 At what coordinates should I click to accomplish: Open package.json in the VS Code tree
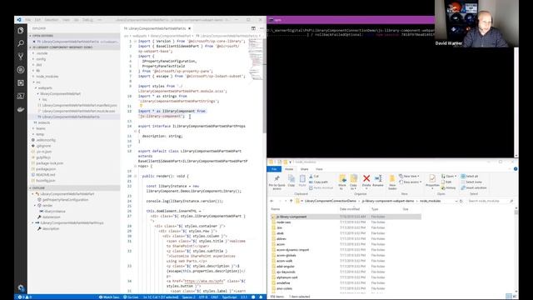tap(46, 169)
